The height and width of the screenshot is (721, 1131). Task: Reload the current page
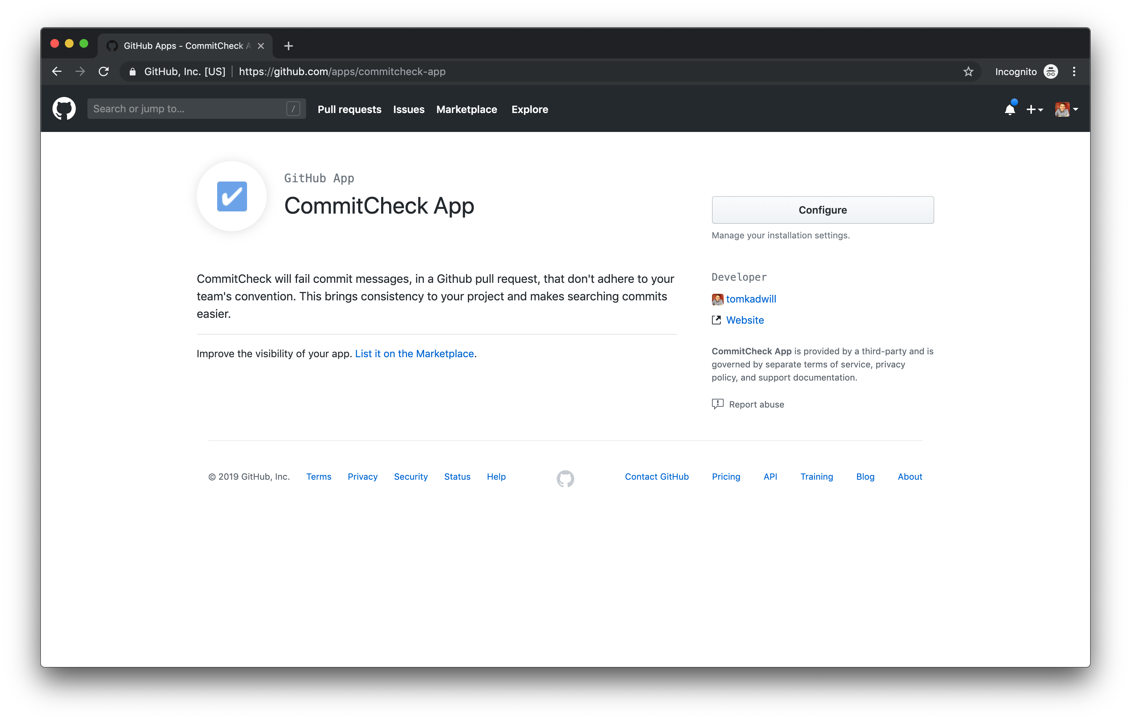click(x=104, y=71)
